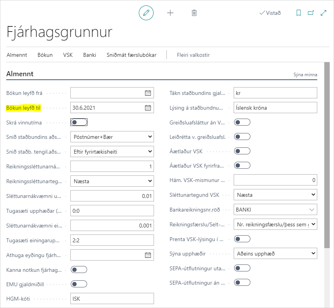Open the Sýna upphæðir dropdown
Image resolution: width=334 pixels, height=308 pixels.
click(275, 254)
